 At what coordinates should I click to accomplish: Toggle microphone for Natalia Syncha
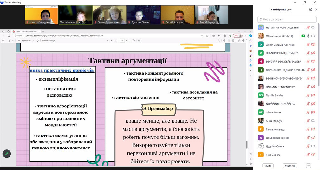(308, 95)
